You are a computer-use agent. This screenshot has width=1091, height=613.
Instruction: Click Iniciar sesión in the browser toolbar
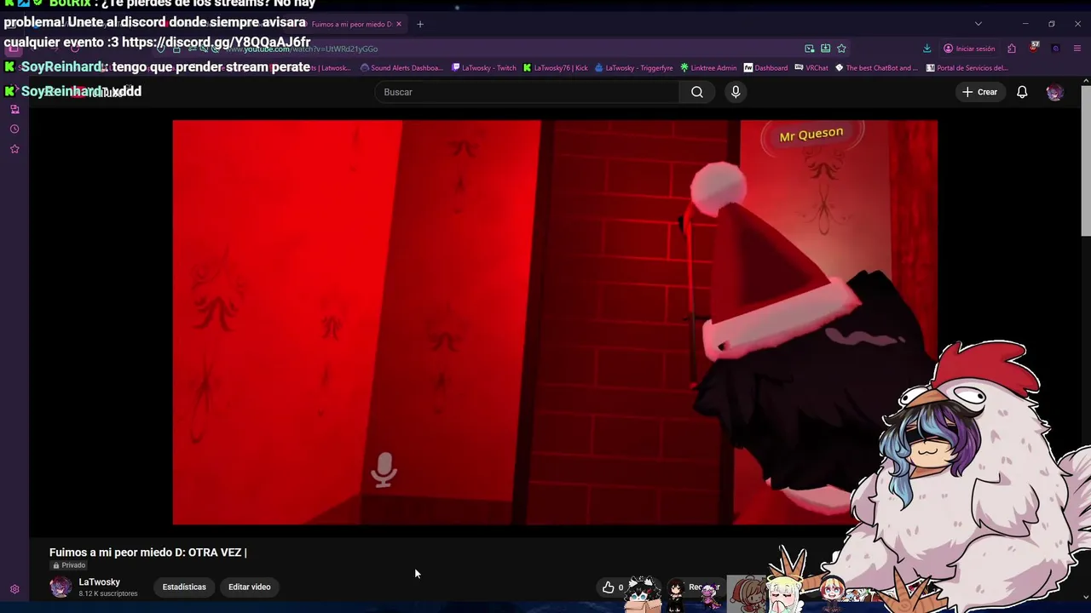(x=970, y=49)
